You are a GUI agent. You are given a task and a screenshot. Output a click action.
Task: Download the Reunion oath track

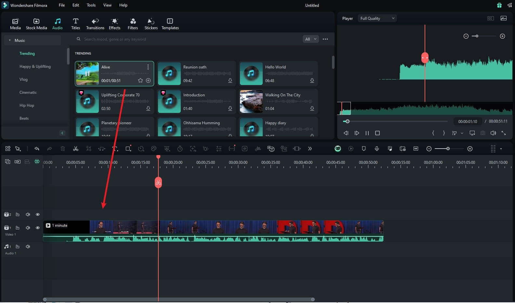click(x=230, y=80)
